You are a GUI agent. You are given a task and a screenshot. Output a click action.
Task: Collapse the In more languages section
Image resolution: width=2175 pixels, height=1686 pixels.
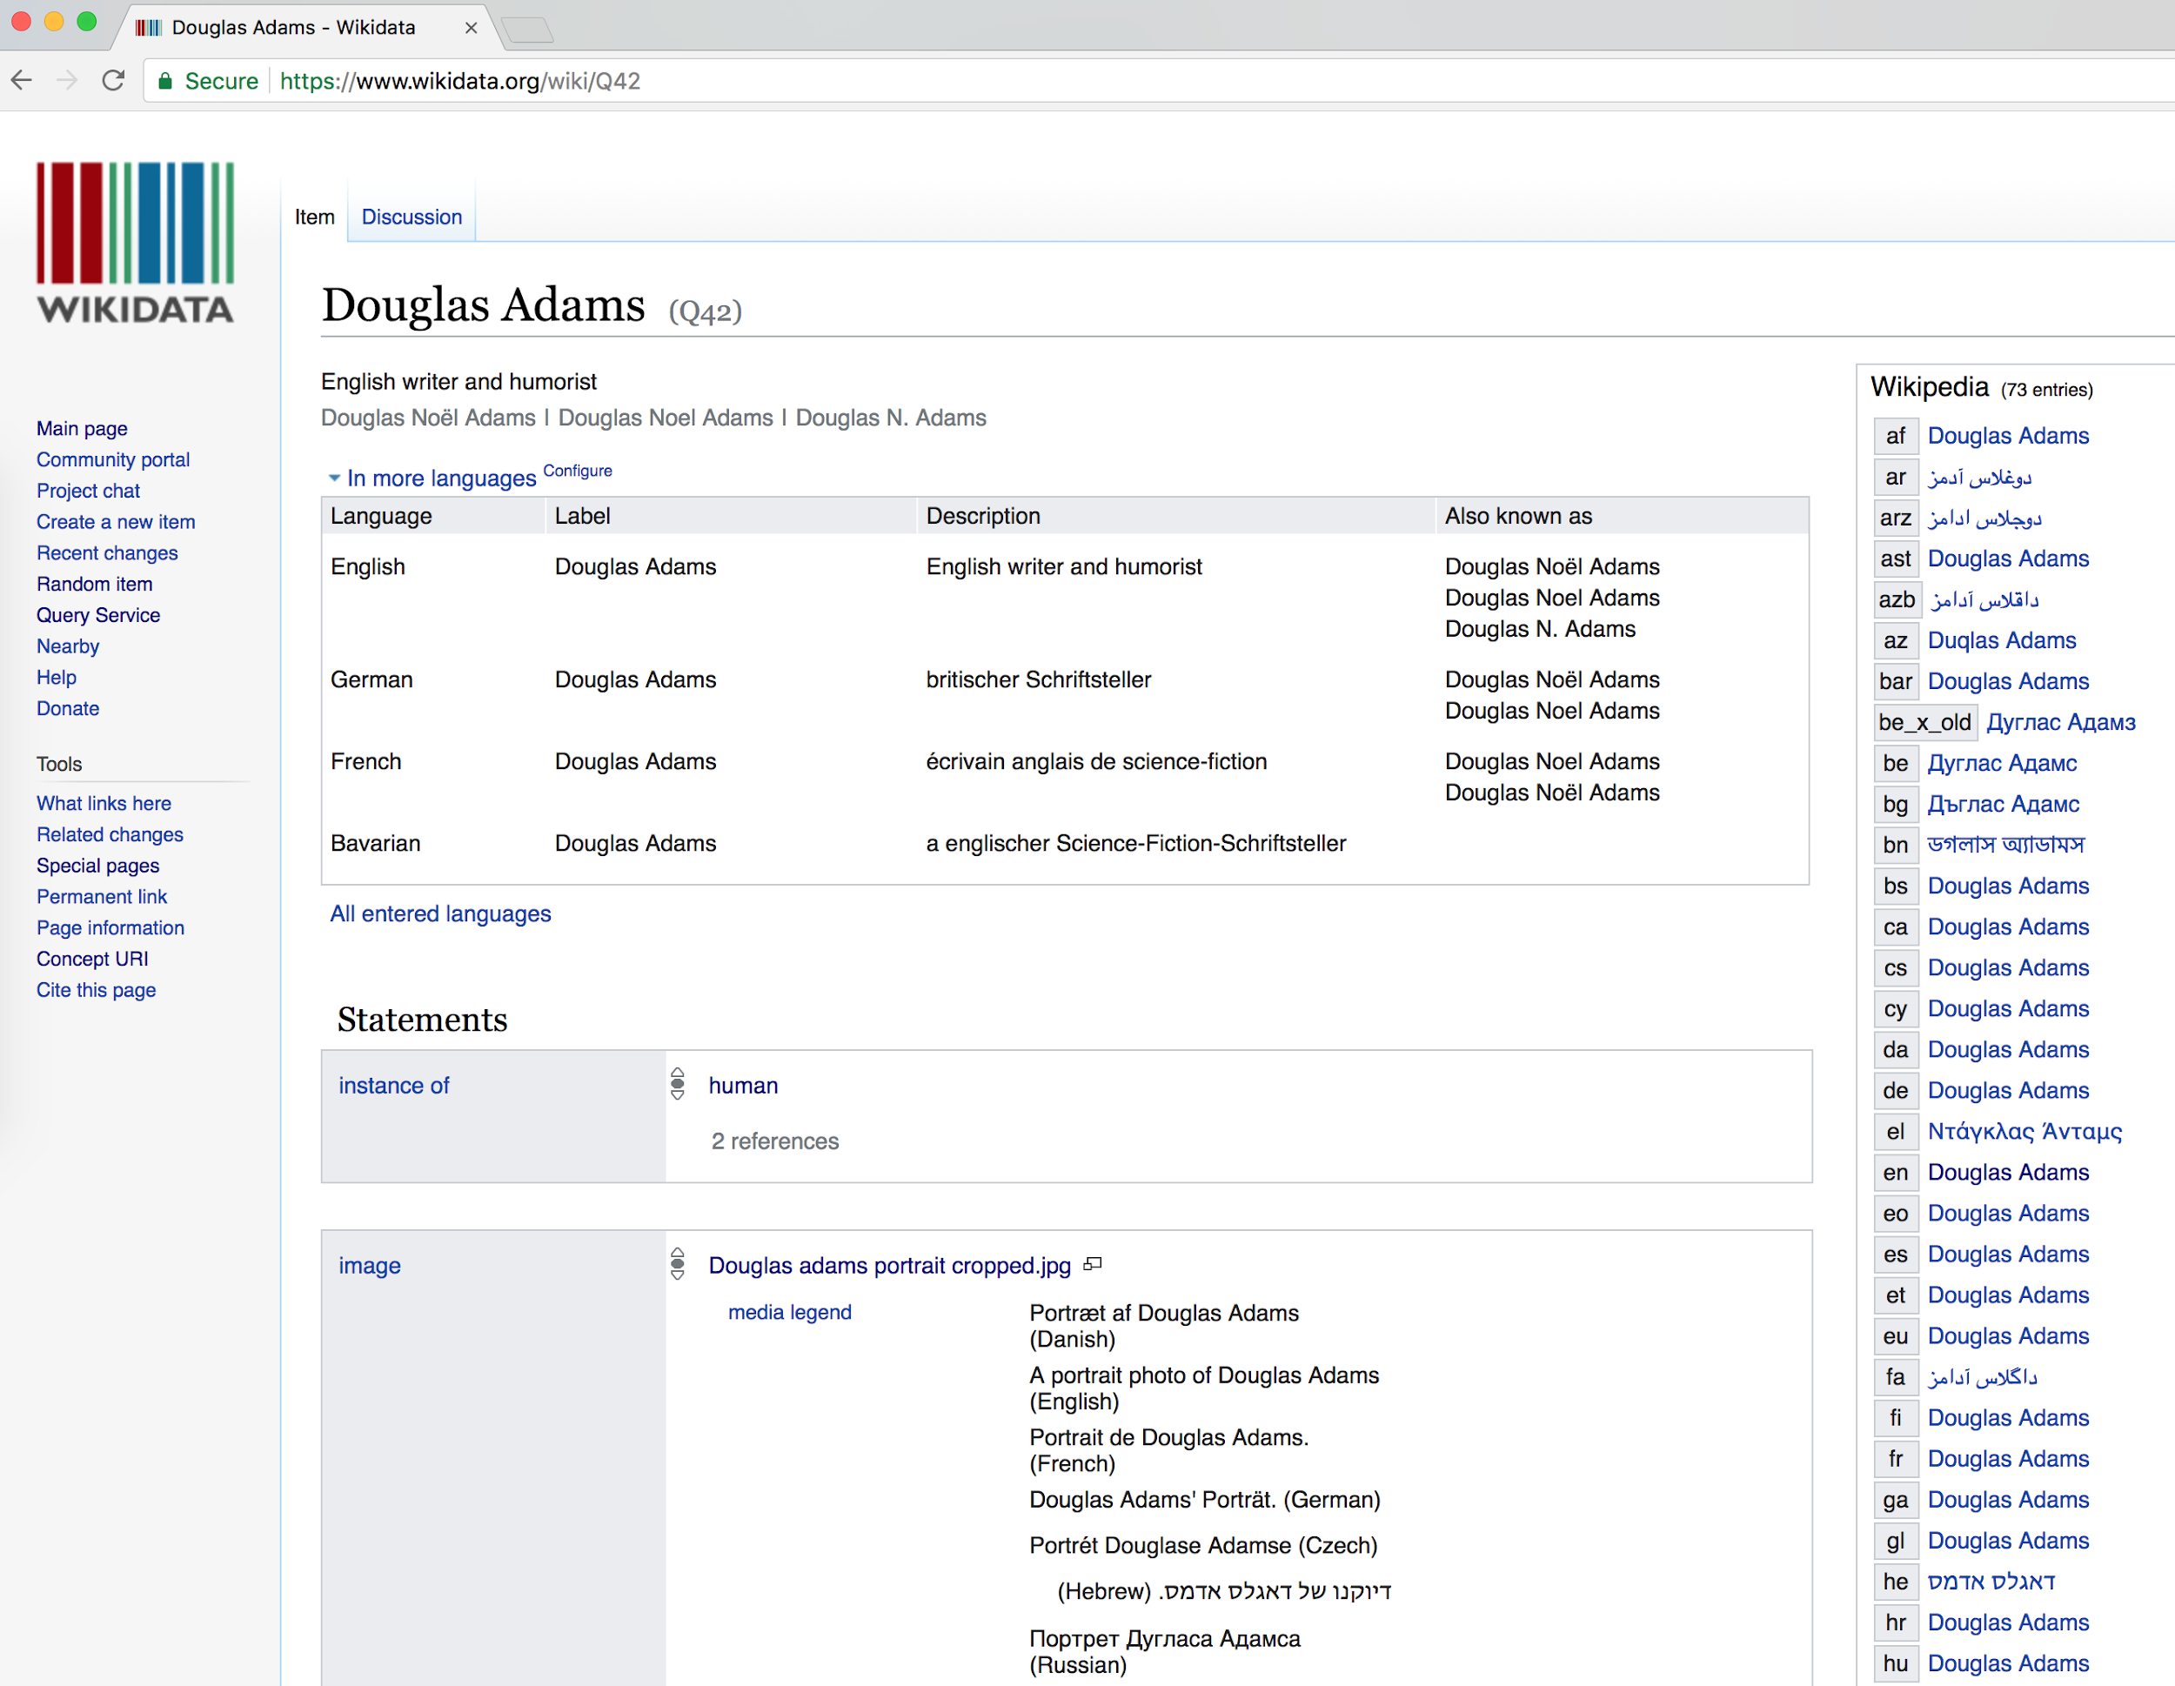[335, 478]
